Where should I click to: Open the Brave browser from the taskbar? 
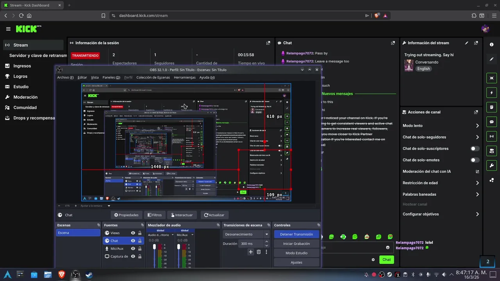coord(61,275)
